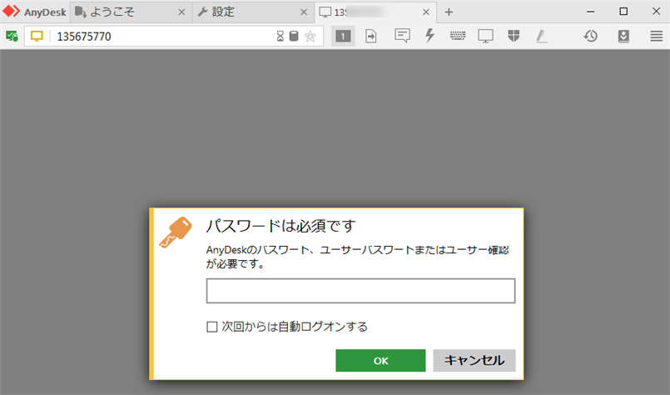Open the file transfer icon
The height and width of the screenshot is (395, 670).
[371, 37]
